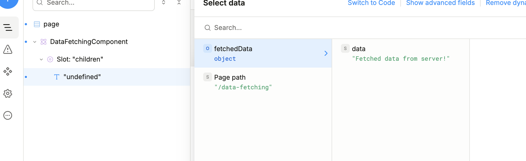Open the warnings triangle icon

pyautogui.click(x=8, y=49)
